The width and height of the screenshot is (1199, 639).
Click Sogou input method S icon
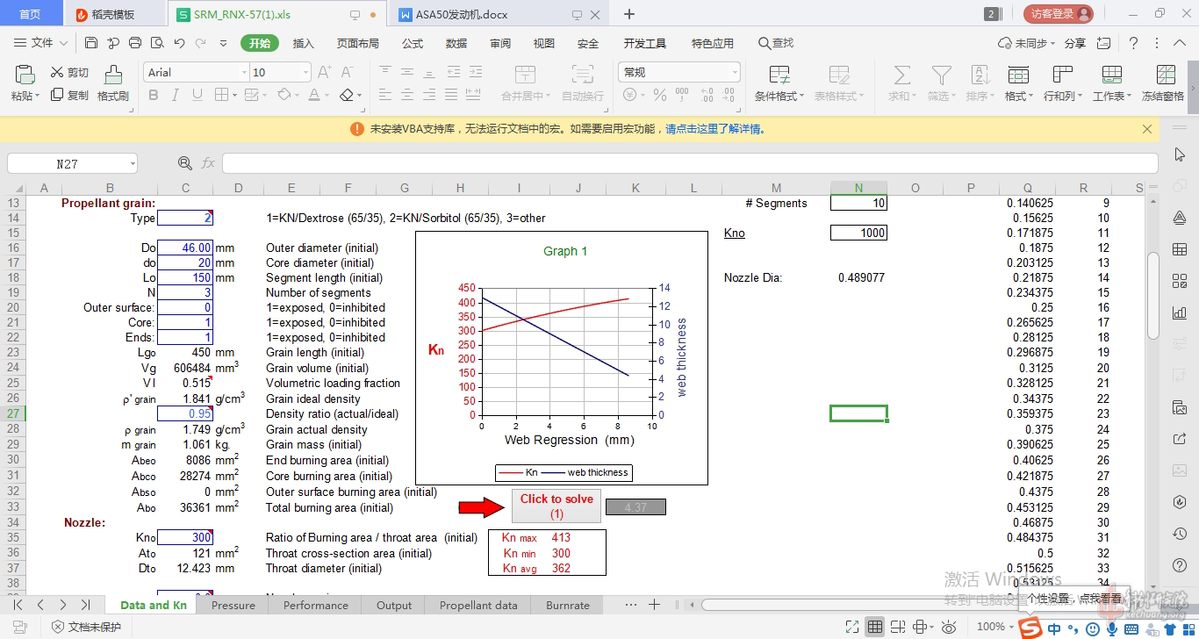point(1032,628)
